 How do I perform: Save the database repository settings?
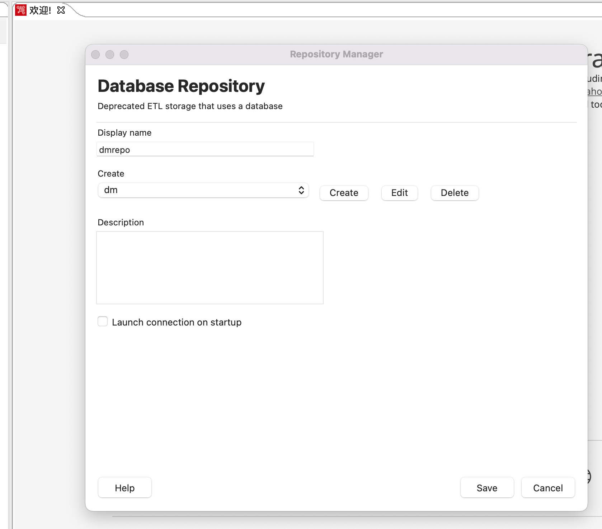tap(487, 488)
